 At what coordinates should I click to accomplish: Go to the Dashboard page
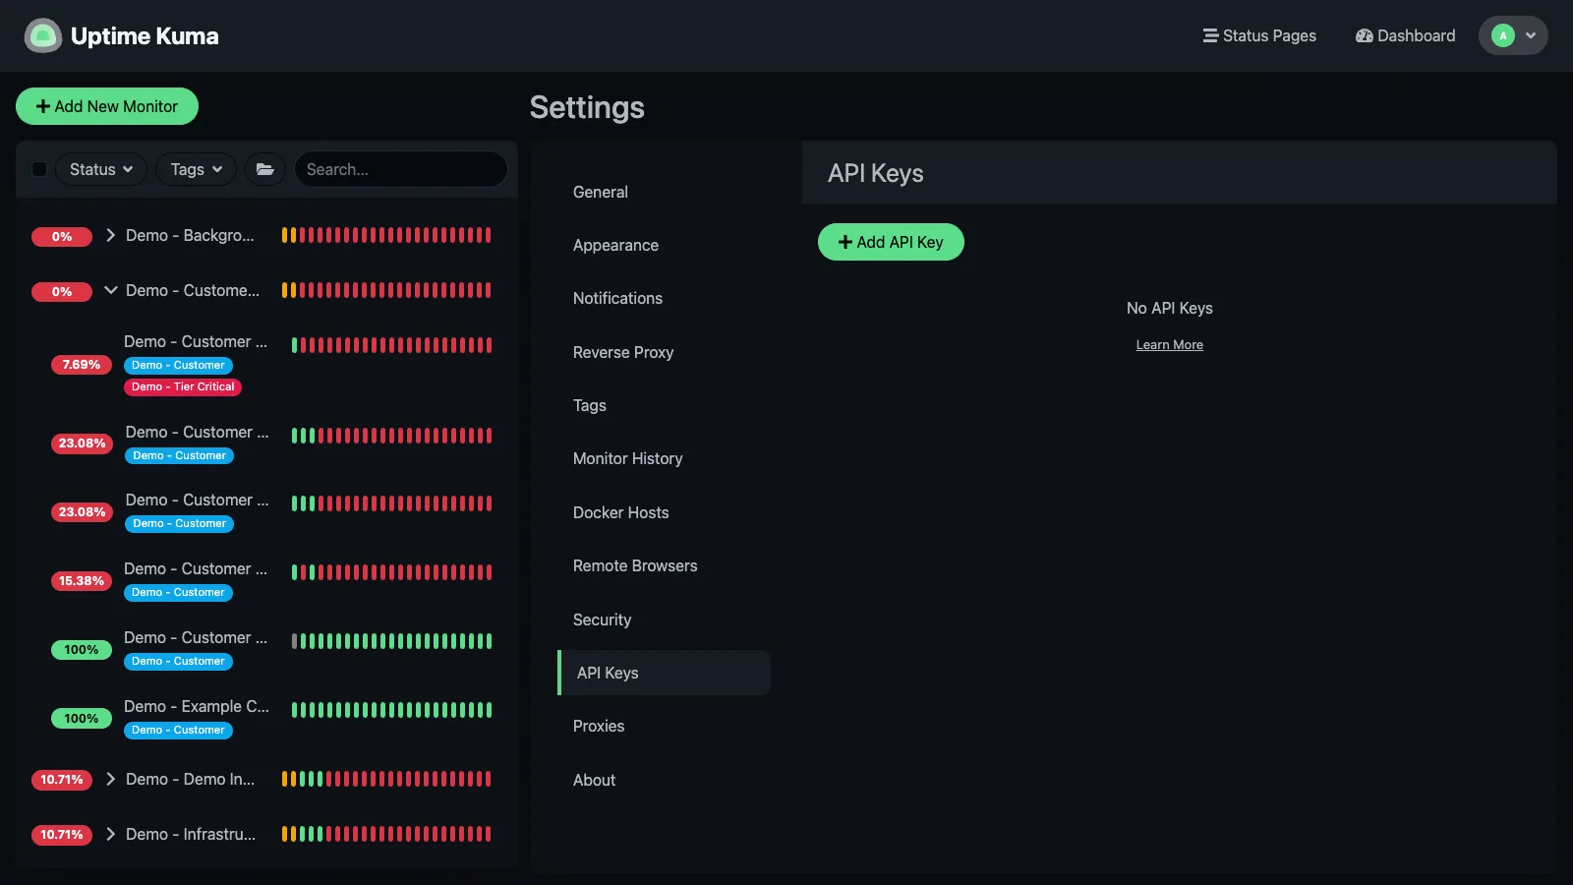(x=1405, y=35)
